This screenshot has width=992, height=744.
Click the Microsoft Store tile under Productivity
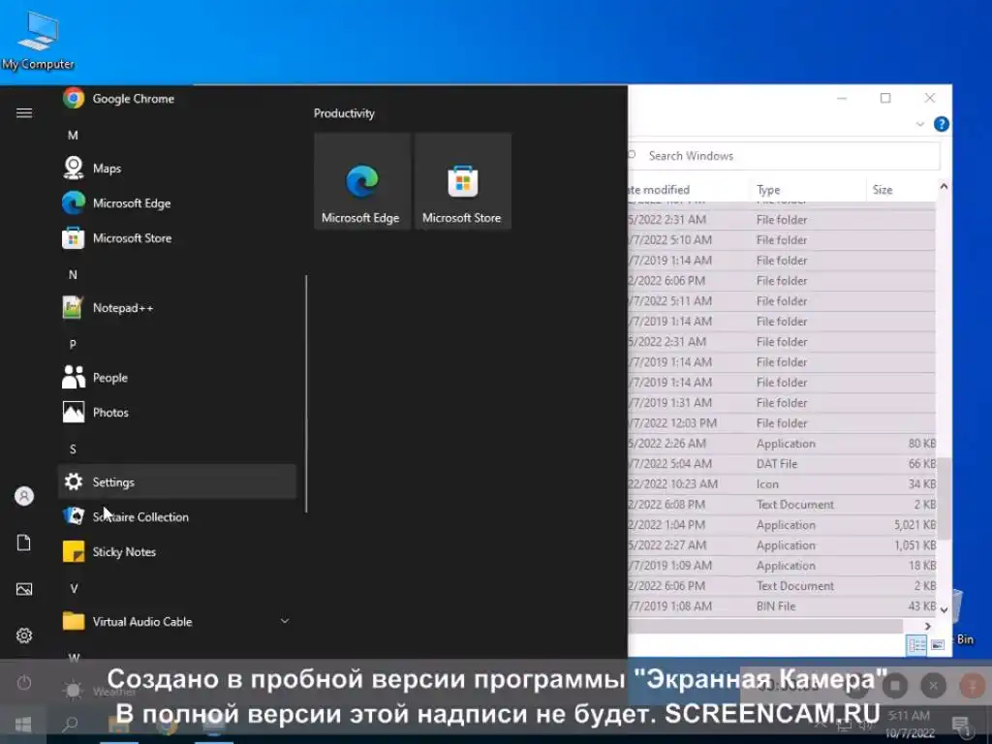coord(462,181)
